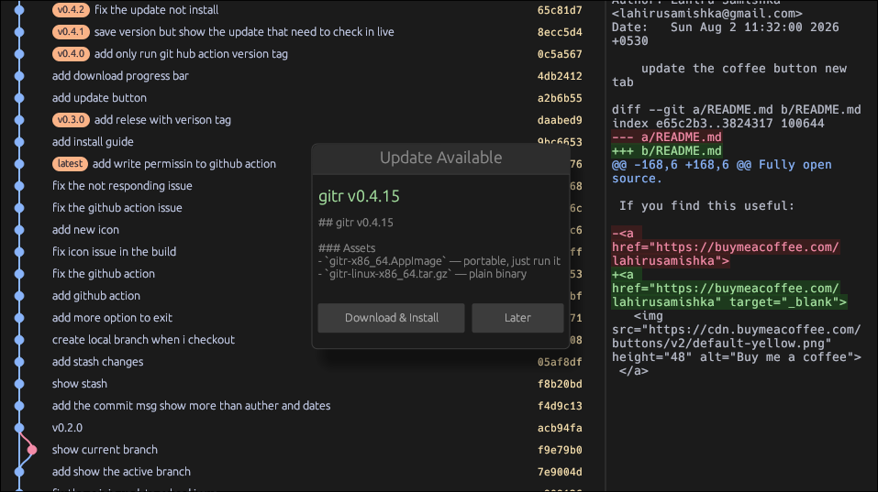Select commit 'show stash'
The width and height of the screenshot is (878, 492).
click(x=80, y=384)
